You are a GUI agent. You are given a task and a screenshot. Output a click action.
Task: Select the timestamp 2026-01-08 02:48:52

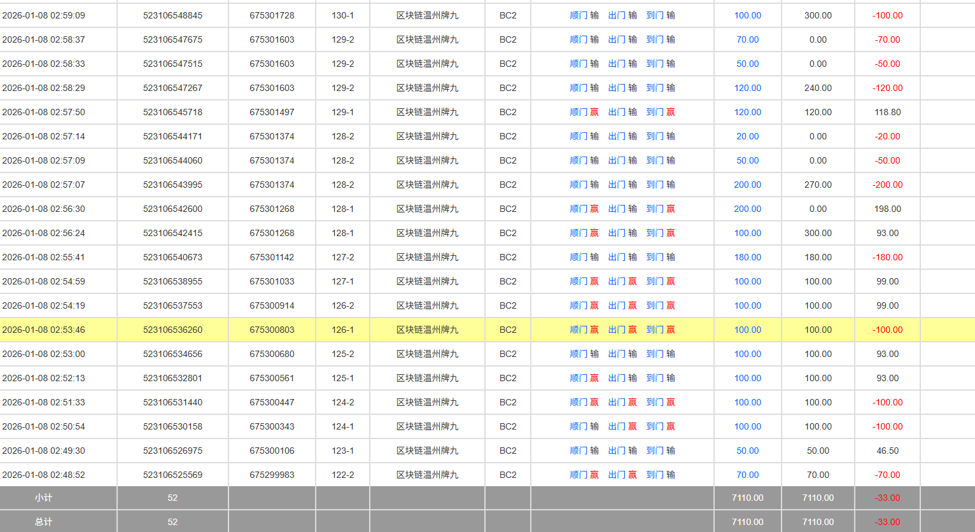(x=43, y=475)
